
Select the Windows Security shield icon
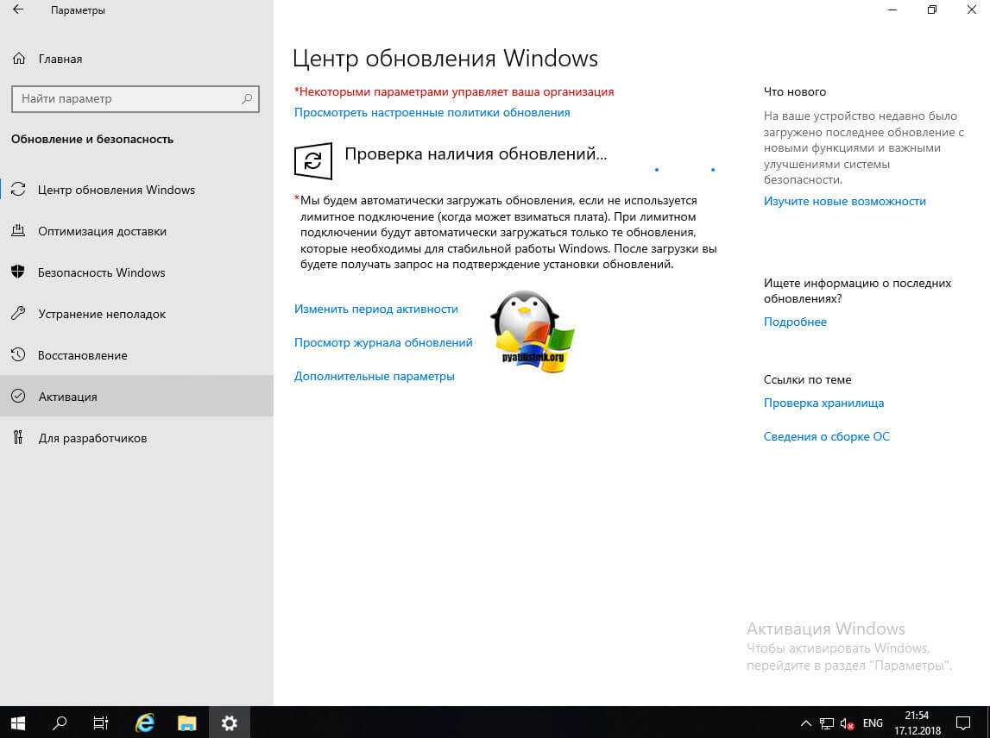pyautogui.click(x=18, y=272)
